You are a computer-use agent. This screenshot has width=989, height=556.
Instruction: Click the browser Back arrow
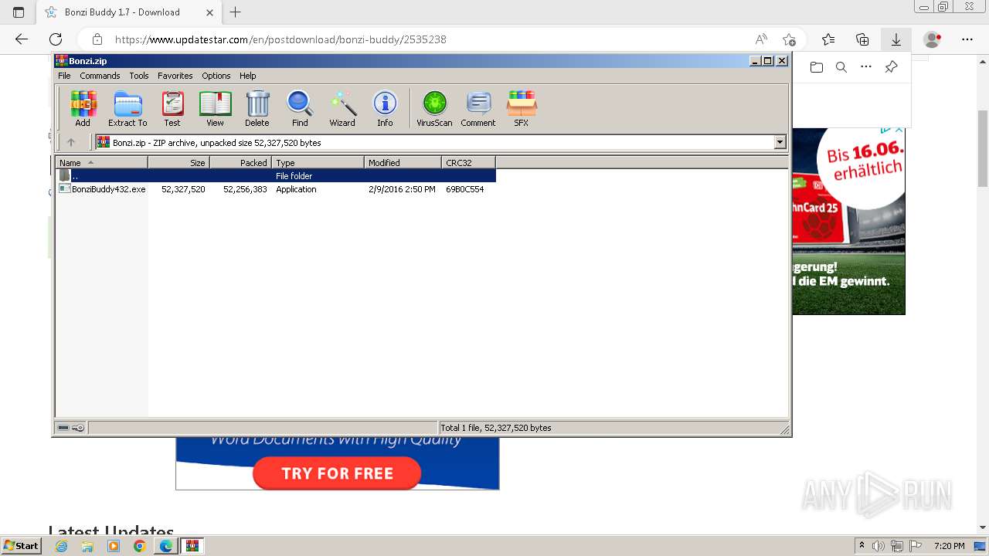coord(22,39)
